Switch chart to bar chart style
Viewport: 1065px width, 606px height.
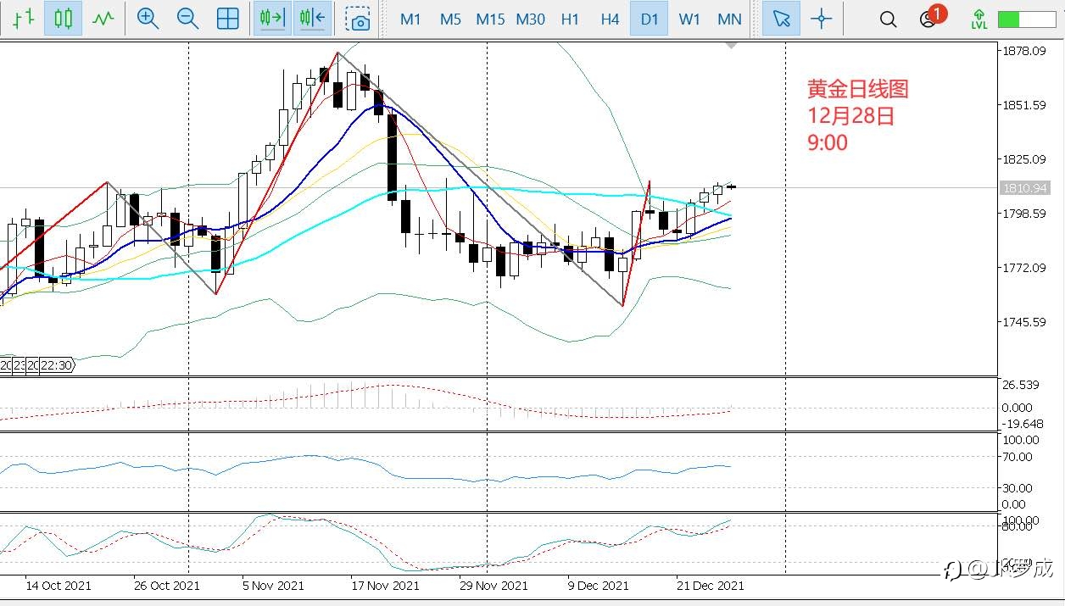(x=23, y=18)
